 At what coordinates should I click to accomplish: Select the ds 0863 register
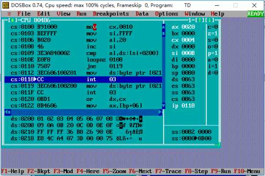[x=183, y=79]
